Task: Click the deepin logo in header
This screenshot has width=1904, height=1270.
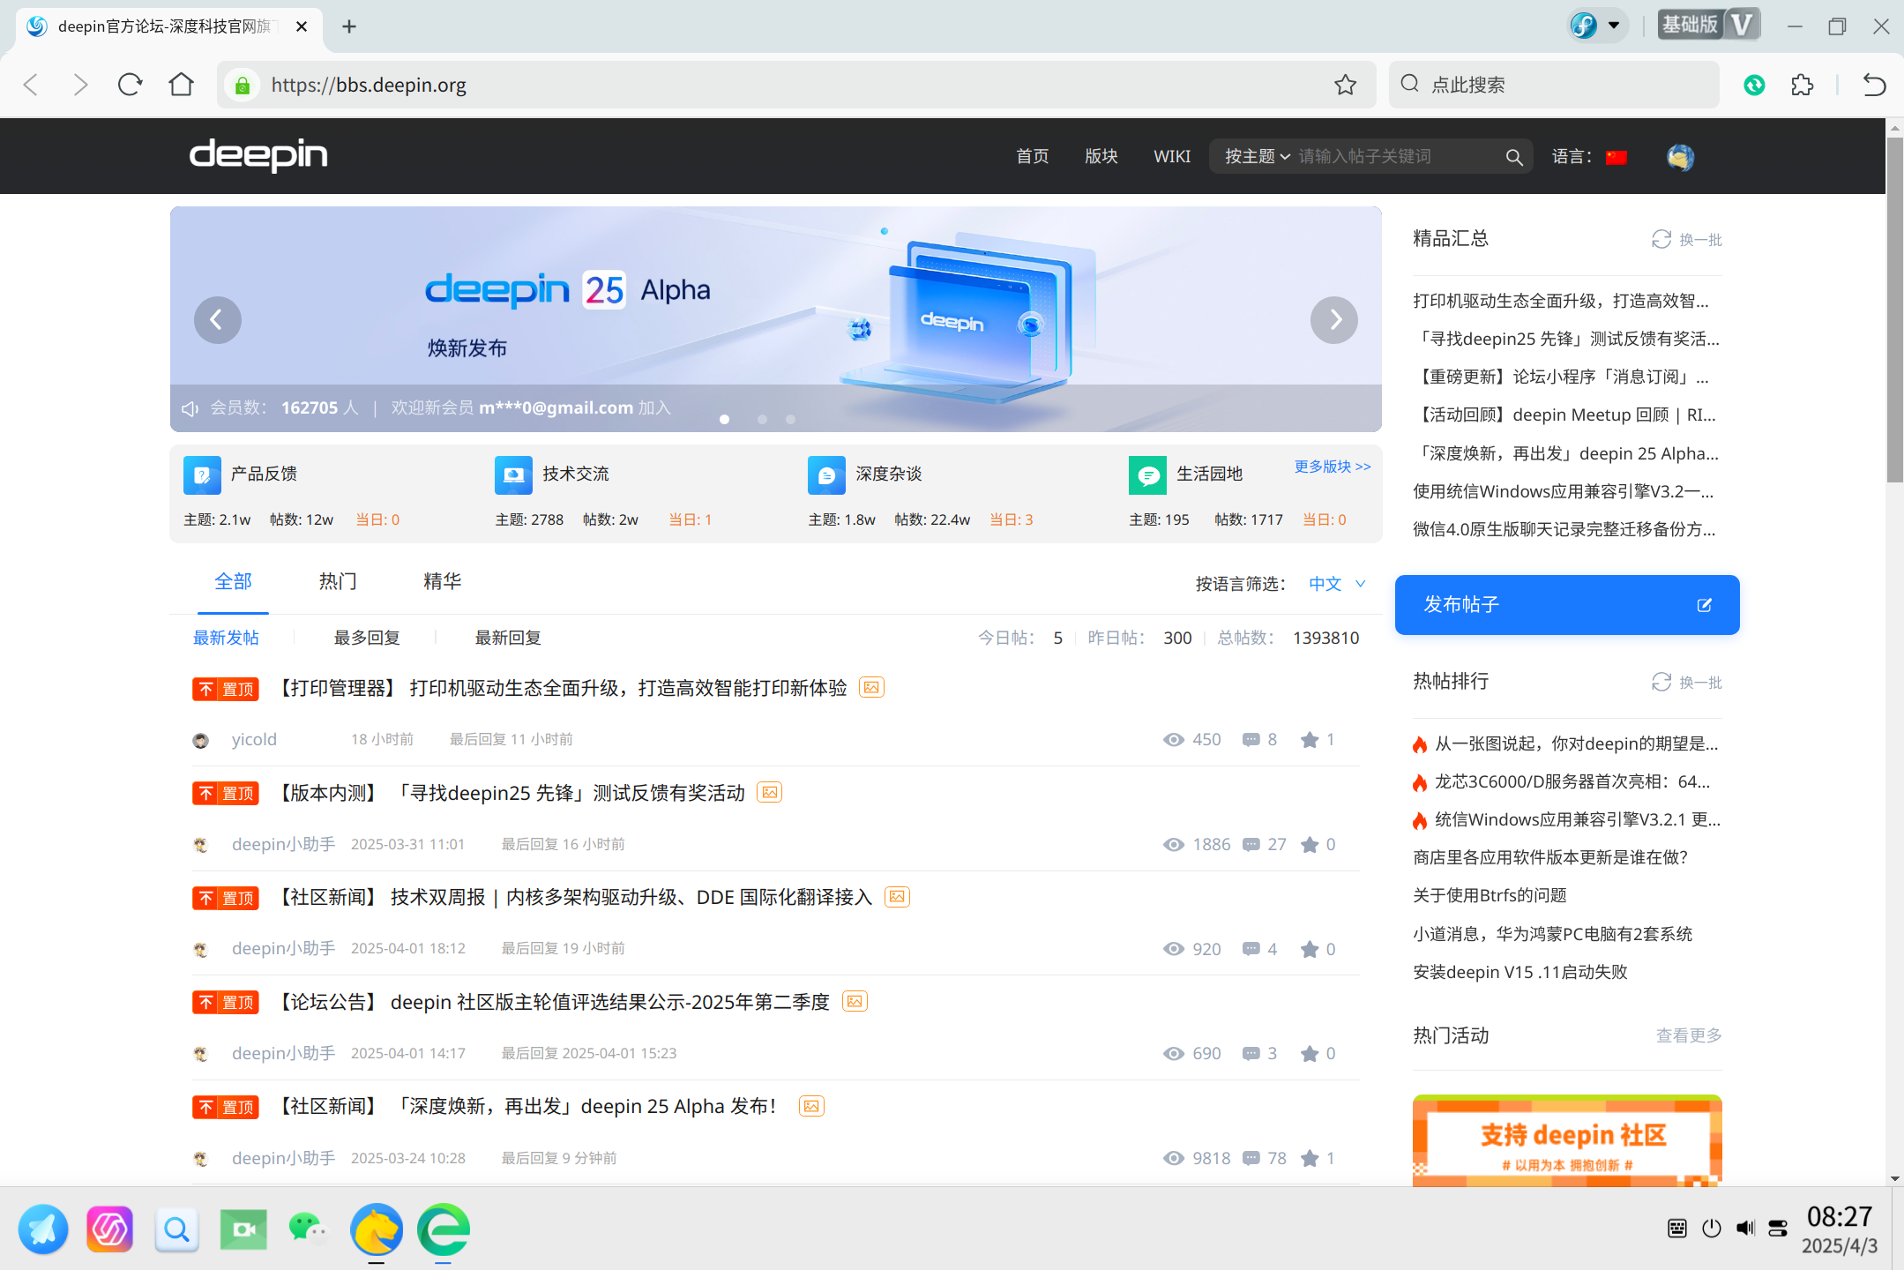Action: pos(258,155)
